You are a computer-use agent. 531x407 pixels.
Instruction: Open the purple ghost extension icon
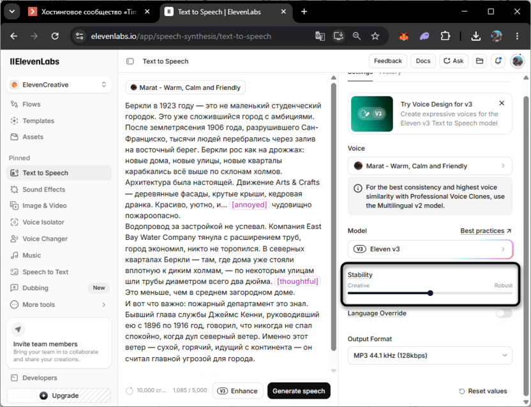tap(424, 36)
